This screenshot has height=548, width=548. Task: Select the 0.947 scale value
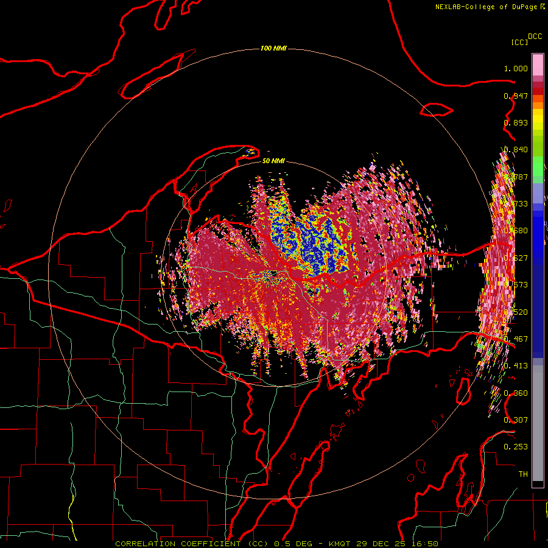(x=516, y=96)
